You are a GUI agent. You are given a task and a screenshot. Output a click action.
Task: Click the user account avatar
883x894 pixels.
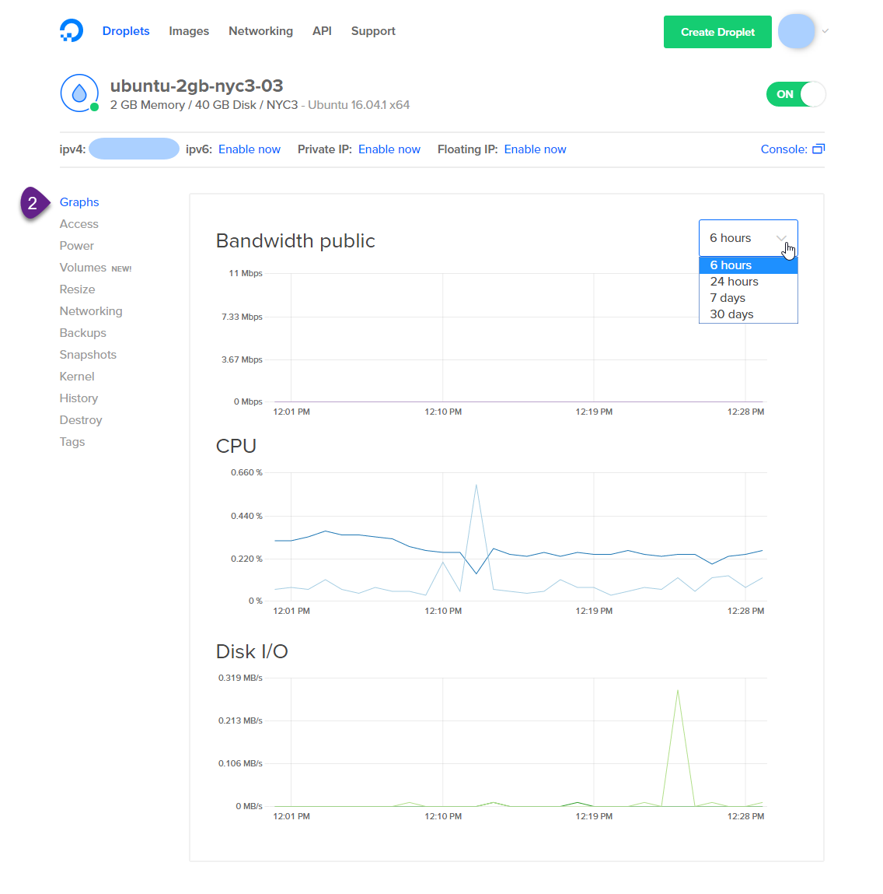[x=796, y=30]
